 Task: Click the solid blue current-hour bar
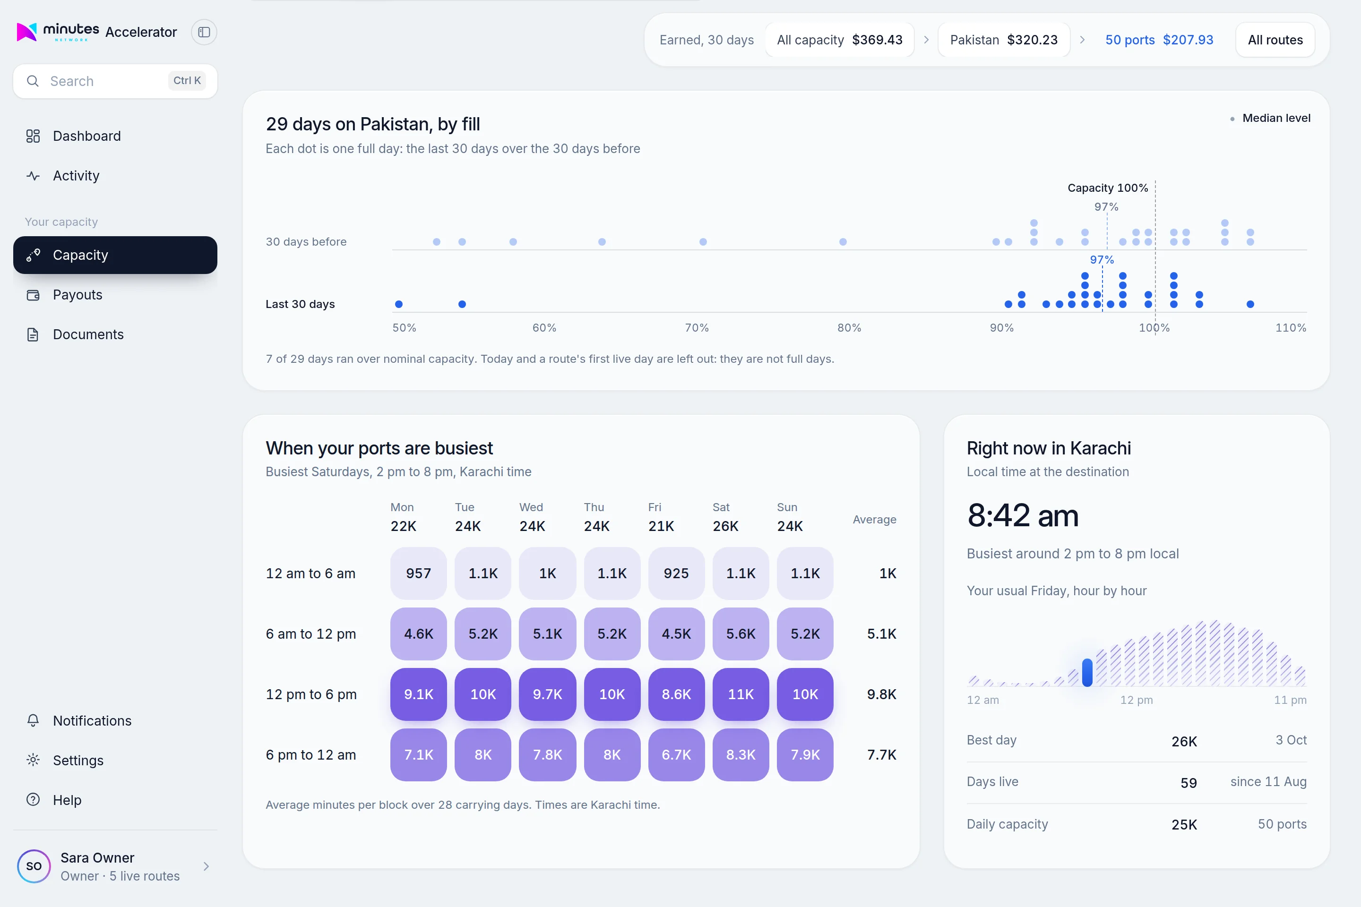[1087, 672]
